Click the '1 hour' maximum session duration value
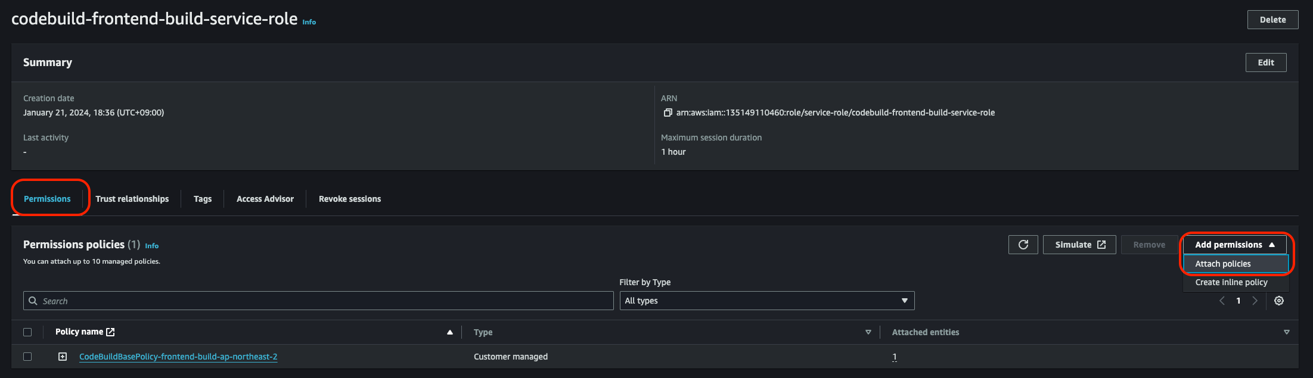1313x378 pixels. 673,152
